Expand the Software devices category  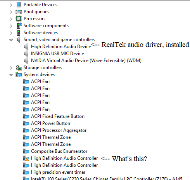(11, 33)
